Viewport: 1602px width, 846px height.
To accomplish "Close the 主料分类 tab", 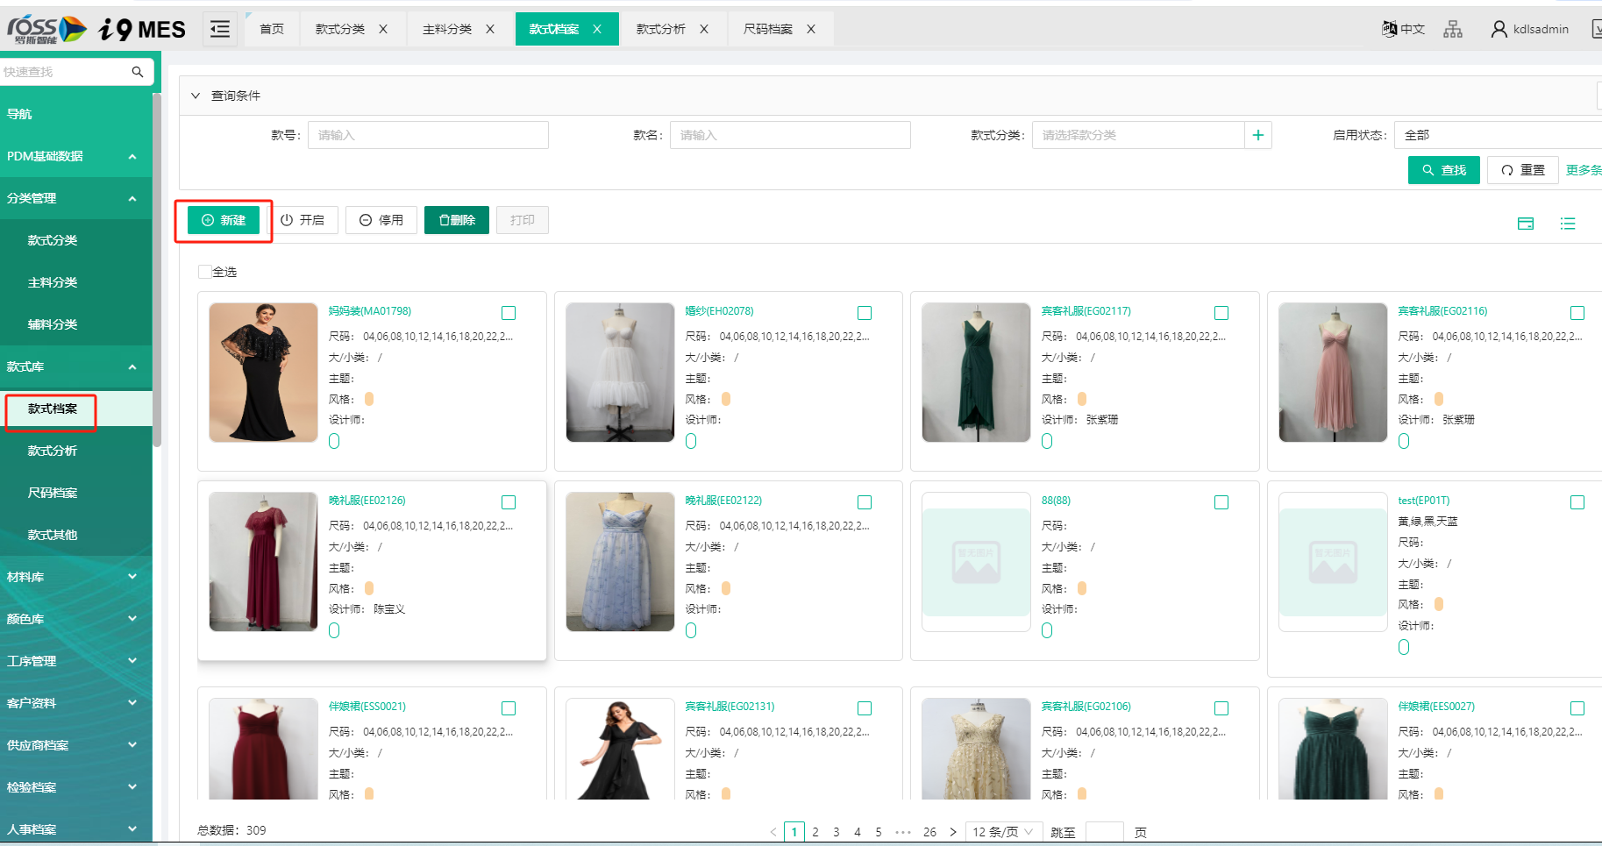I will (490, 29).
